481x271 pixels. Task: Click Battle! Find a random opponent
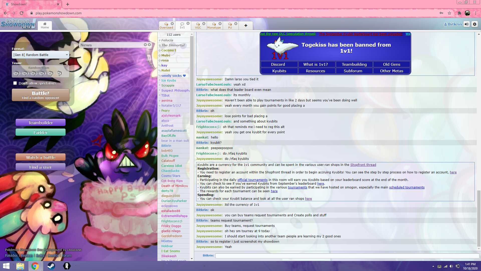(x=41, y=95)
